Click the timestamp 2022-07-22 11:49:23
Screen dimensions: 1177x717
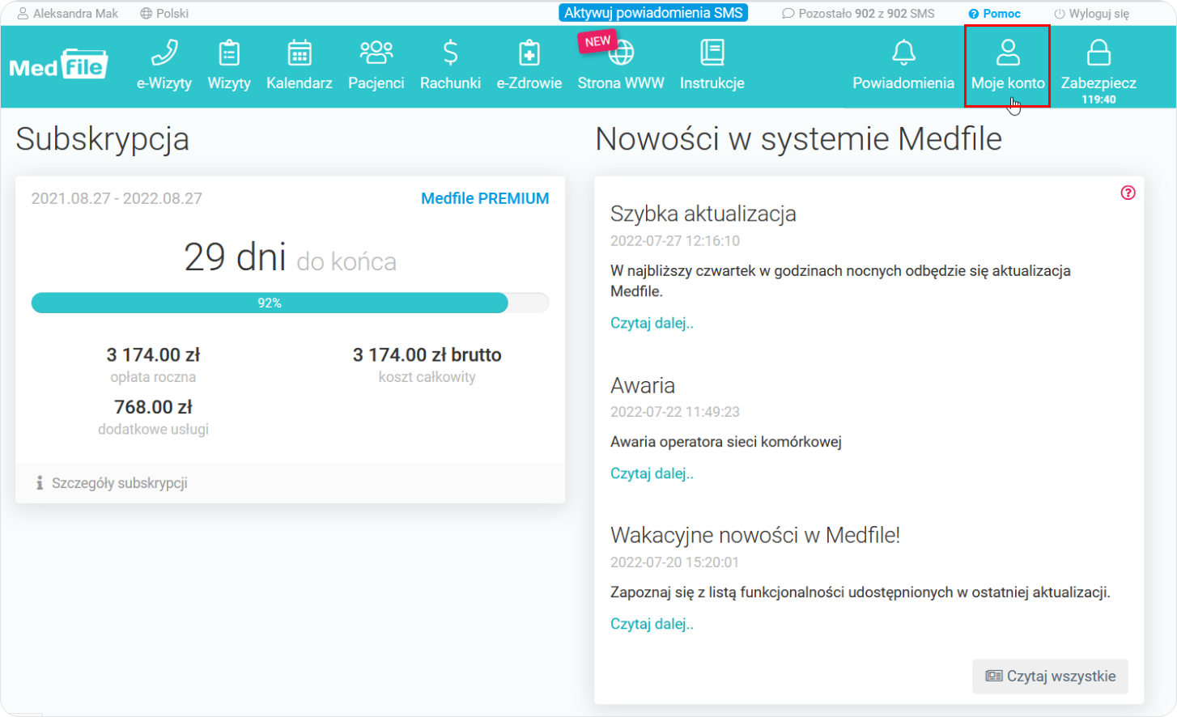pos(675,412)
